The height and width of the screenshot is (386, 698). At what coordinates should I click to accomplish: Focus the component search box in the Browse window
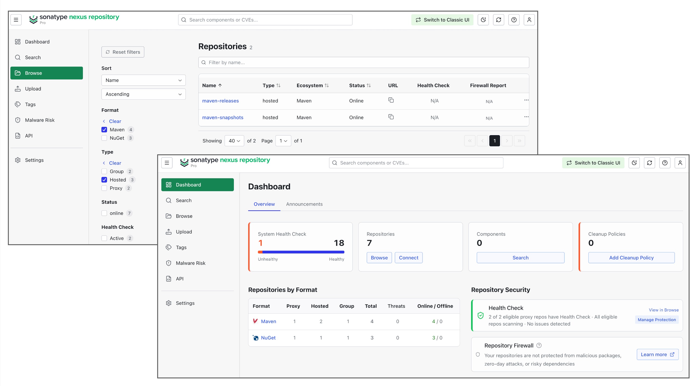click(265, 20)
